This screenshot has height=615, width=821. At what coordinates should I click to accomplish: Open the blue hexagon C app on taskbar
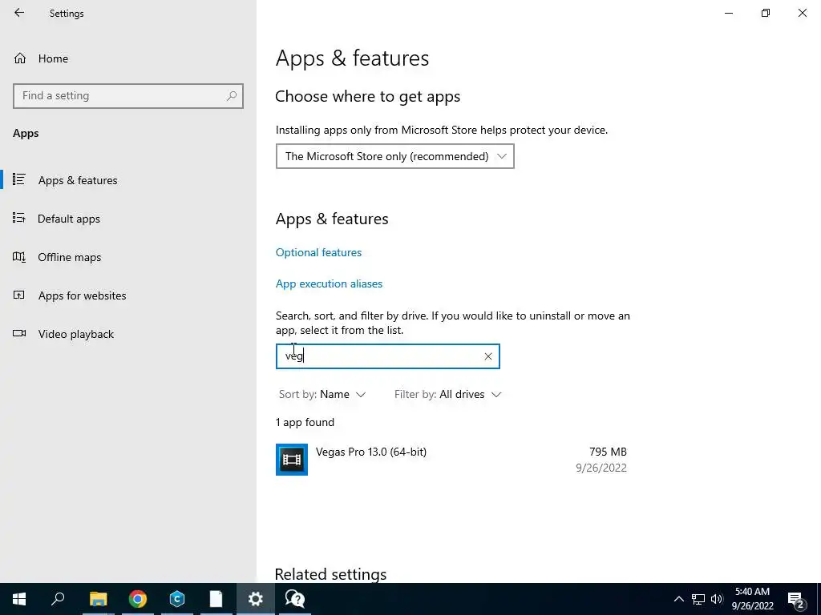[x=177, y=599]
